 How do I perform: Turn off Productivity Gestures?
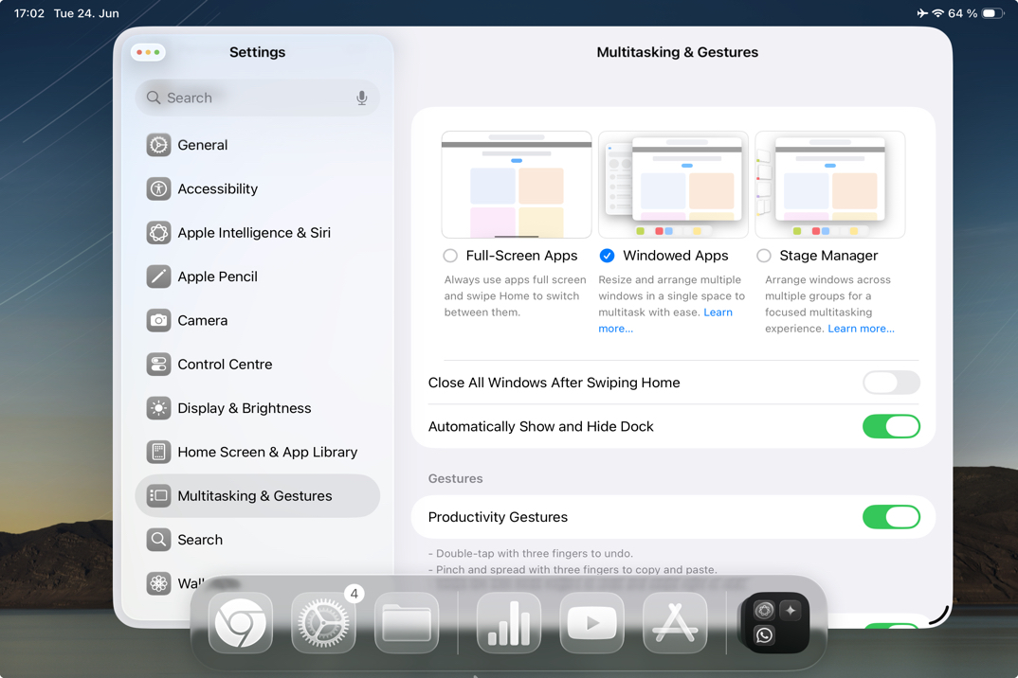click(x=891, y=517)
